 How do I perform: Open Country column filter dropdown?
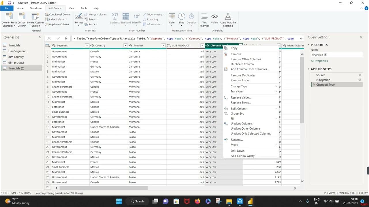[125, 45]
